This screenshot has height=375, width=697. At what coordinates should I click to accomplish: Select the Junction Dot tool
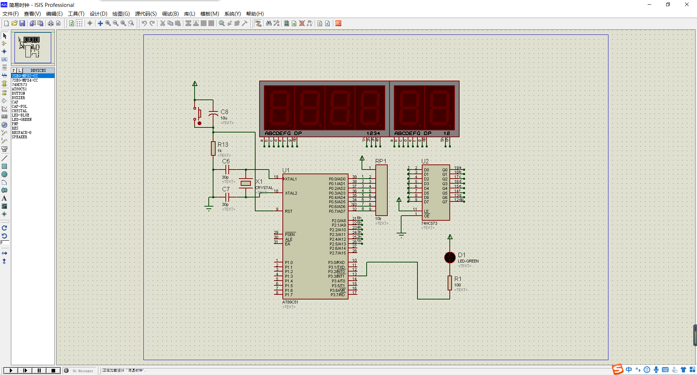[4, 52]
